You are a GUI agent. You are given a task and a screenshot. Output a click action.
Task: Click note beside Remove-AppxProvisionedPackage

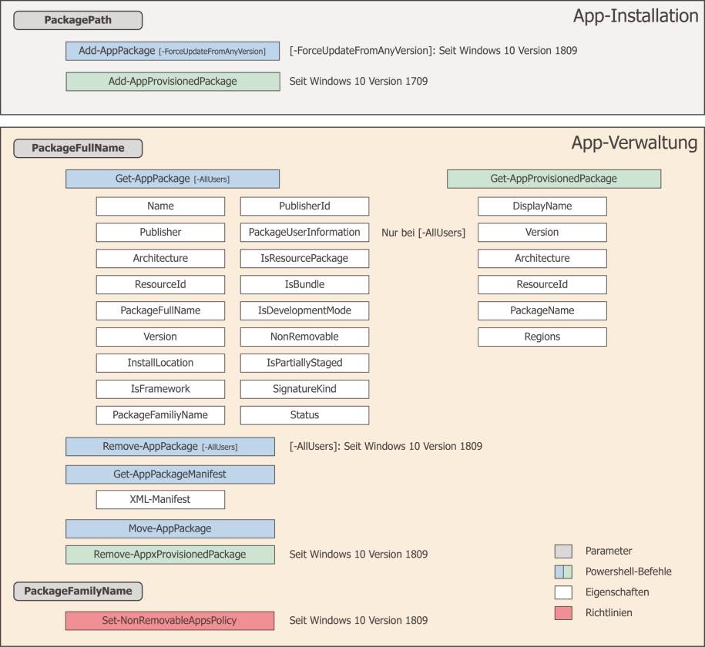pos(358,555)
